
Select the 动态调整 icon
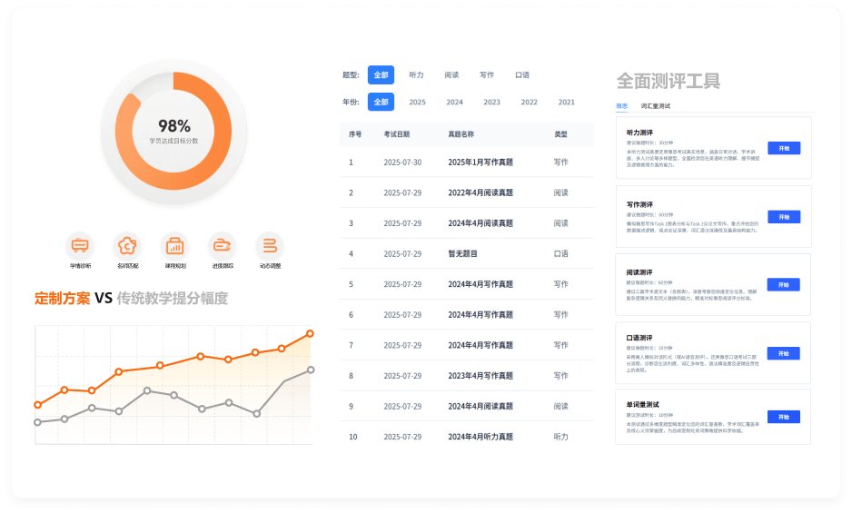point(270,245)
